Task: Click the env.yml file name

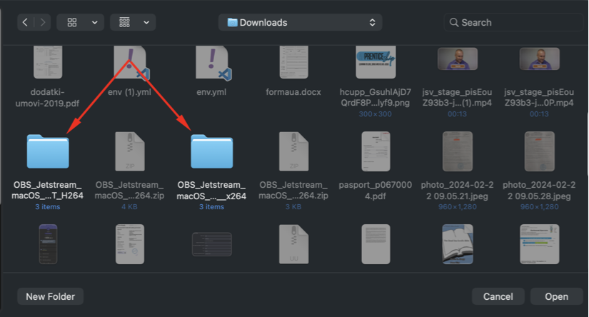Action: point(211,92)
